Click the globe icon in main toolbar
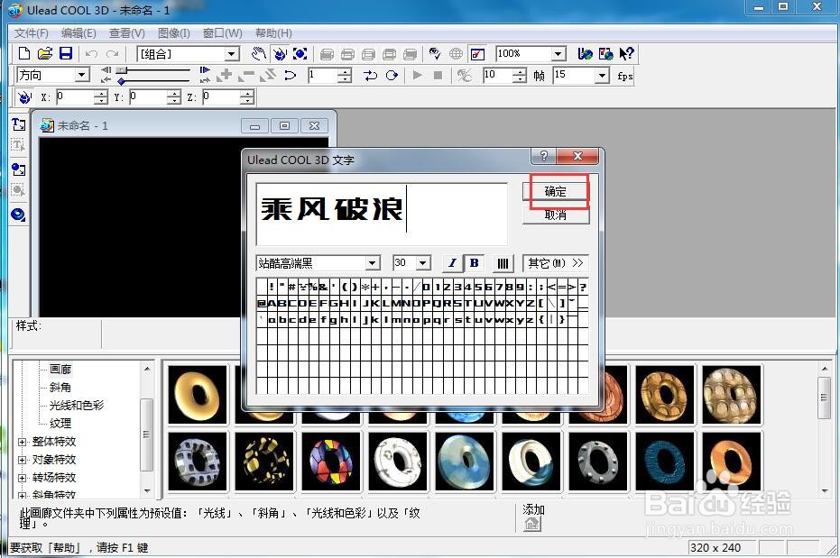840x558 pixels. pyautogui.click(x=456, y=53)
